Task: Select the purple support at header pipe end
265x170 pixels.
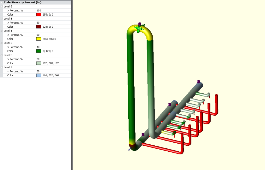Action: [198, 82]
